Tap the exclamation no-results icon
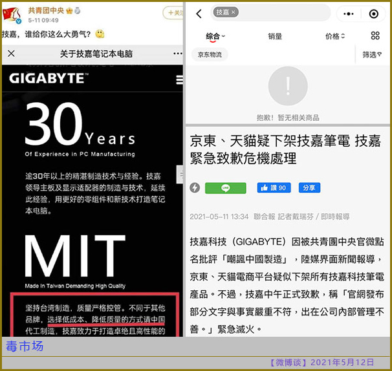 click(x=288, y=86)
